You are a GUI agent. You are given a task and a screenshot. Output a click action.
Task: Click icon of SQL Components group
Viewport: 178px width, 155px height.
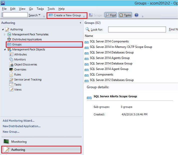[x=87, y=75]
